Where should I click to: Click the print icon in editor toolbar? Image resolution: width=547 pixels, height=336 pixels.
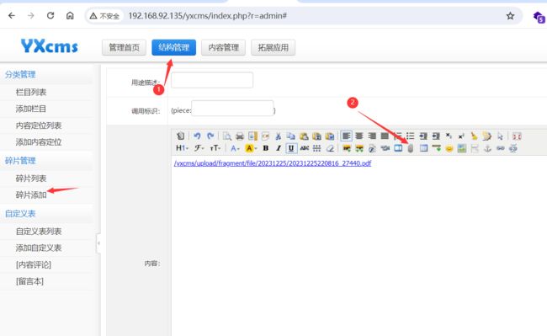point(240,136)
